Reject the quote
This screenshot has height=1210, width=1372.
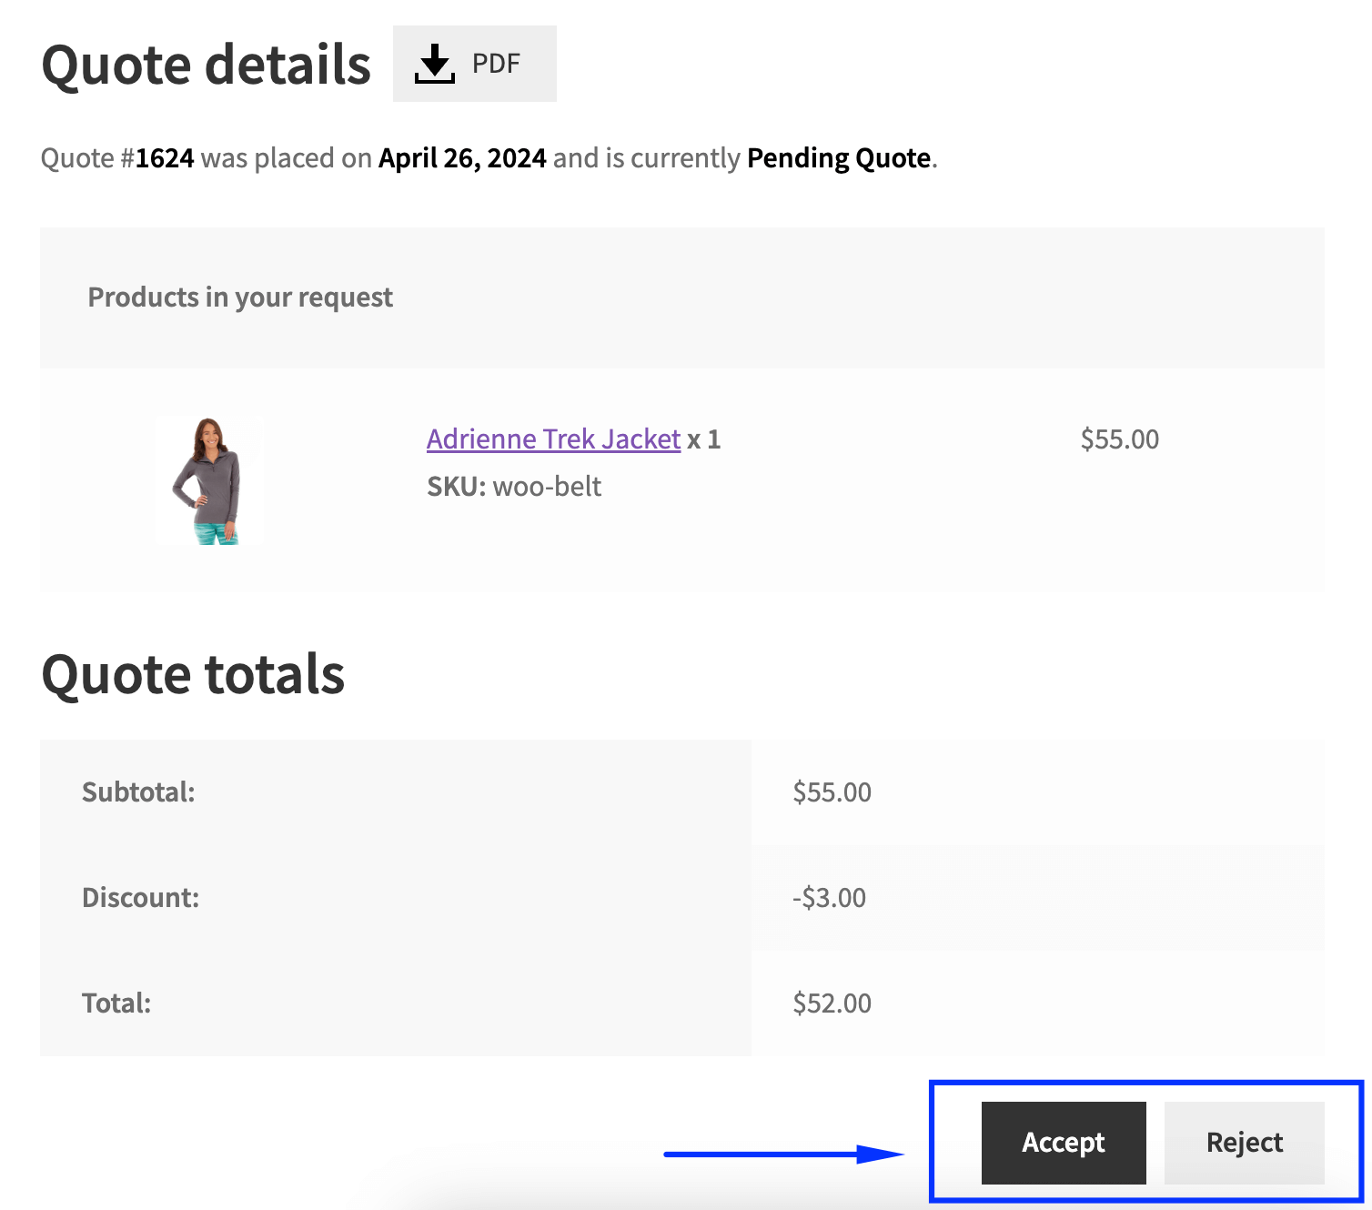click(x=1245, y=1143)
